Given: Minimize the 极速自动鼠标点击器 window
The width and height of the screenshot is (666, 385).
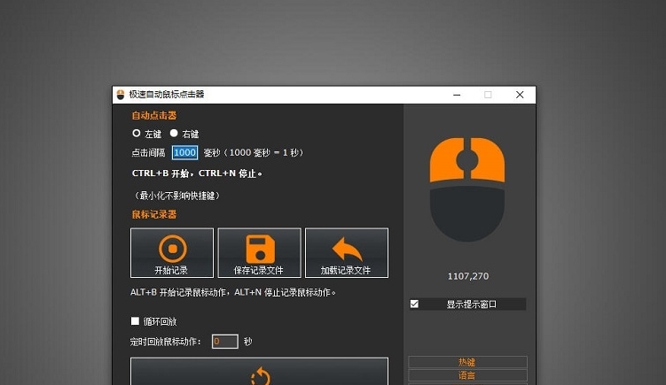Looking at the screenshot, I should (x=457, y=95).
